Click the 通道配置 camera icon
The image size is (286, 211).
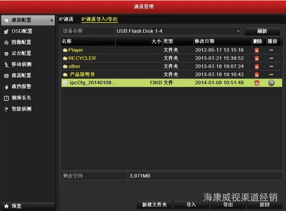[6, 21]
